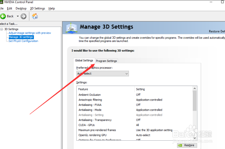Image resolution: width=225 pixels, height=149 pixels.
Task: Click the Forward arrow icon
Action: pos(24,16)
